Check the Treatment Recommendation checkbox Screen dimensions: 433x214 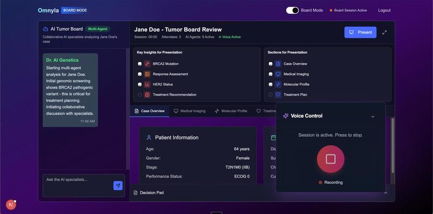click(140, 94)
